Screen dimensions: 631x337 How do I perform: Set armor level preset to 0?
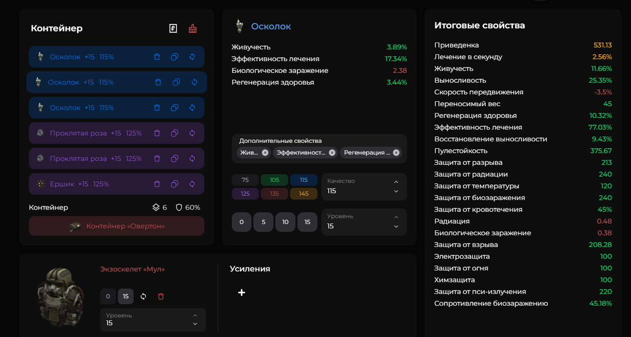tap(108, 296)
